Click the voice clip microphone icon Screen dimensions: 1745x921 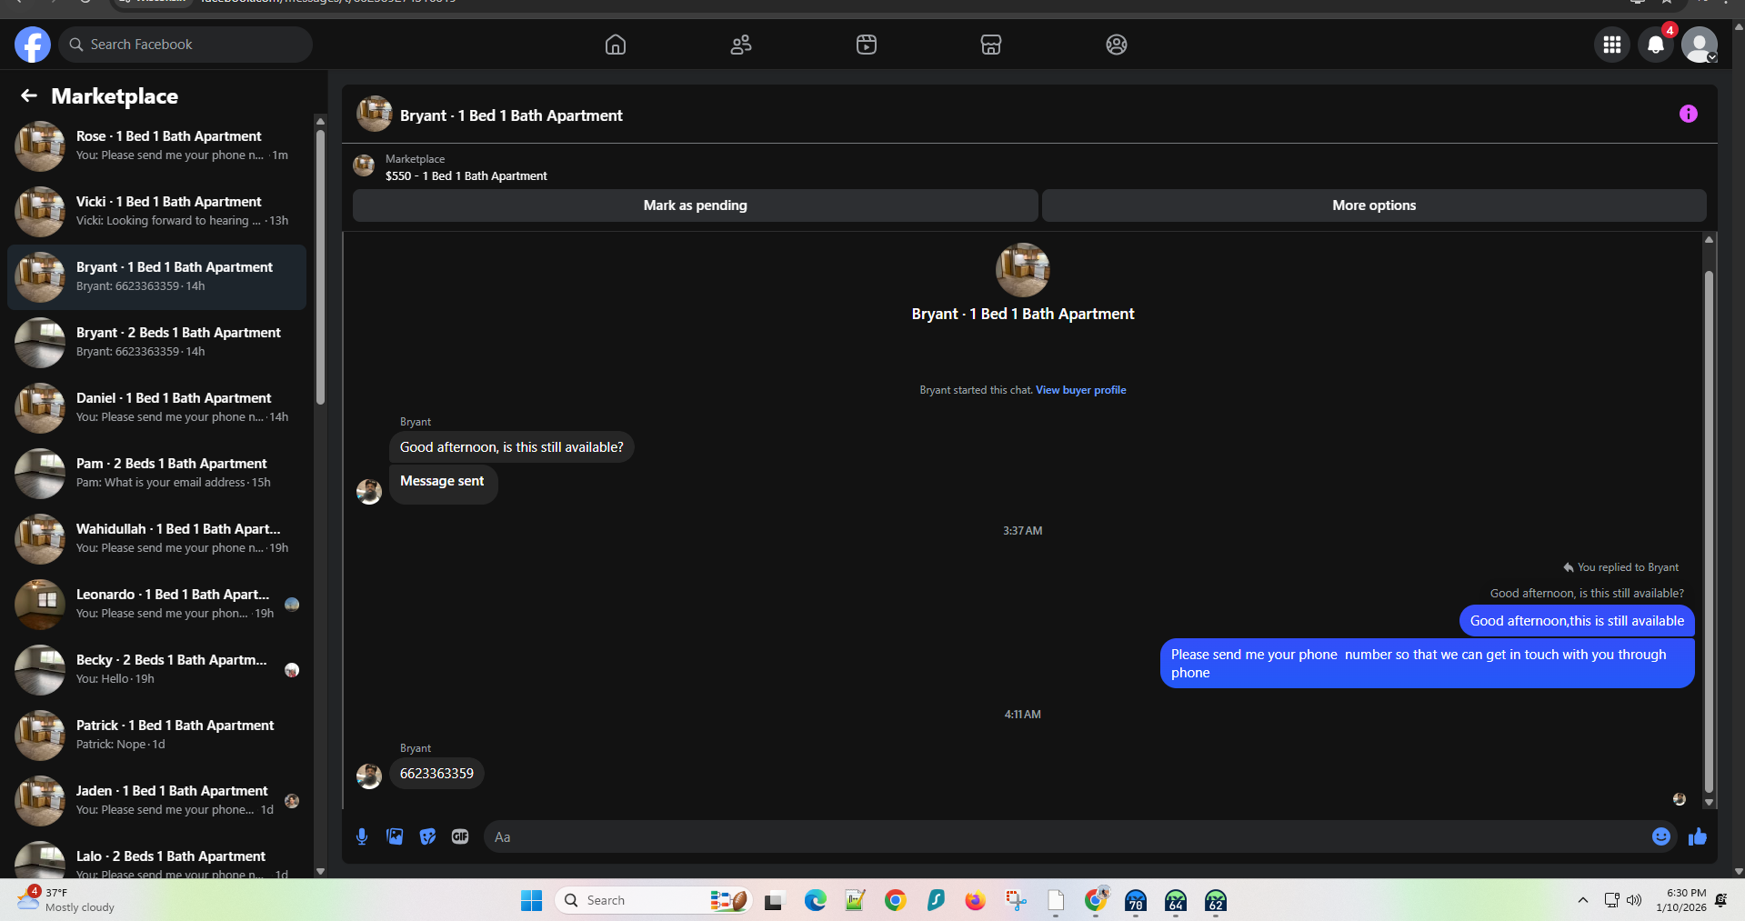362,836
